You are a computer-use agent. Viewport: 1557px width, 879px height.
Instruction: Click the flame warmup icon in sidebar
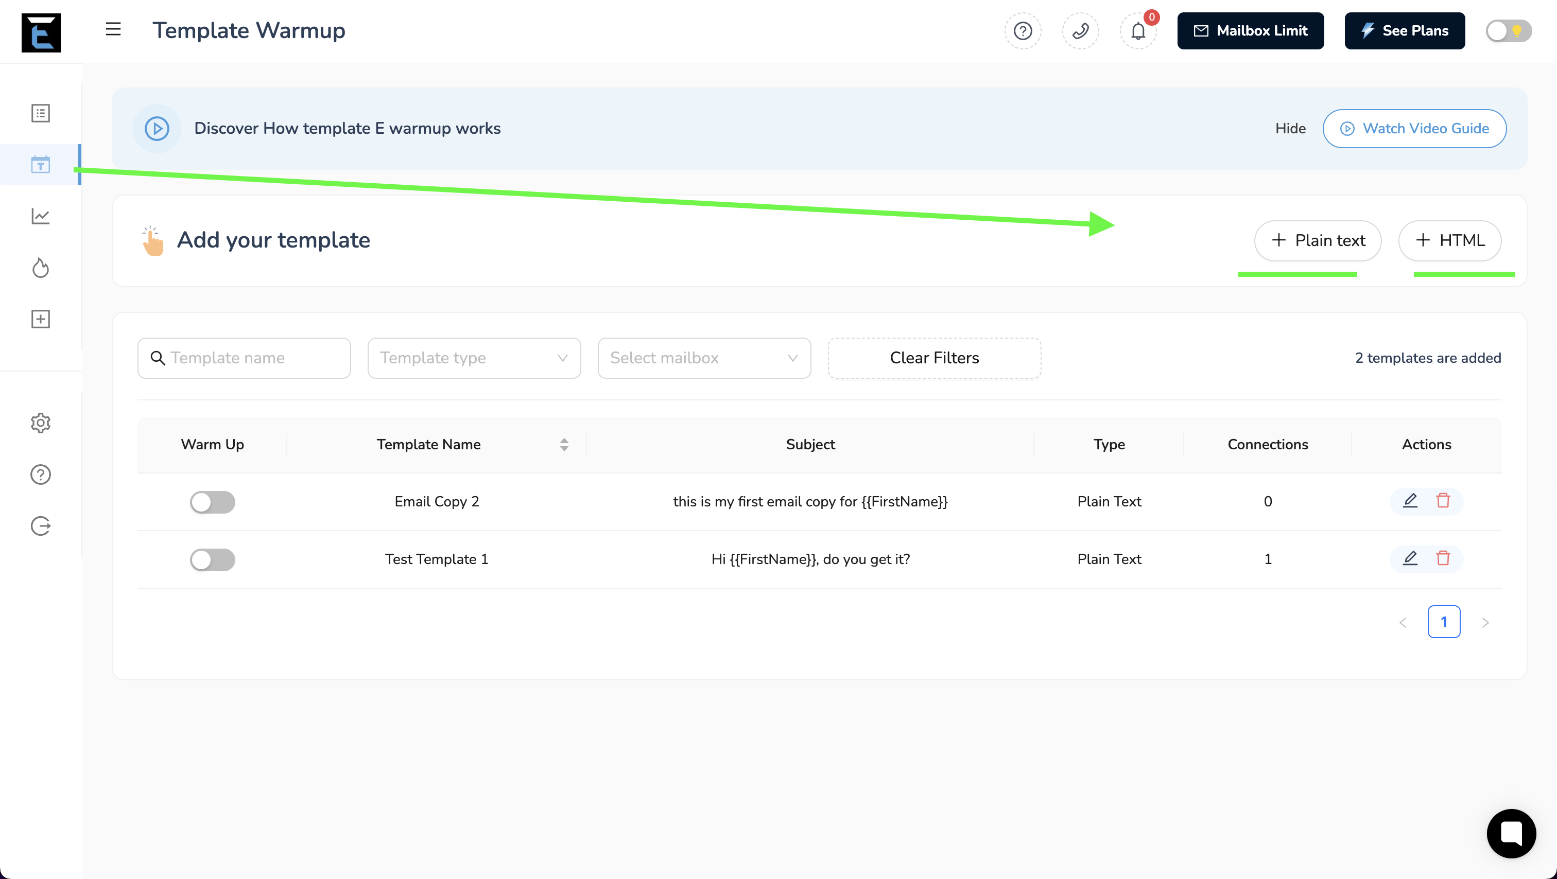coord(41,268)
